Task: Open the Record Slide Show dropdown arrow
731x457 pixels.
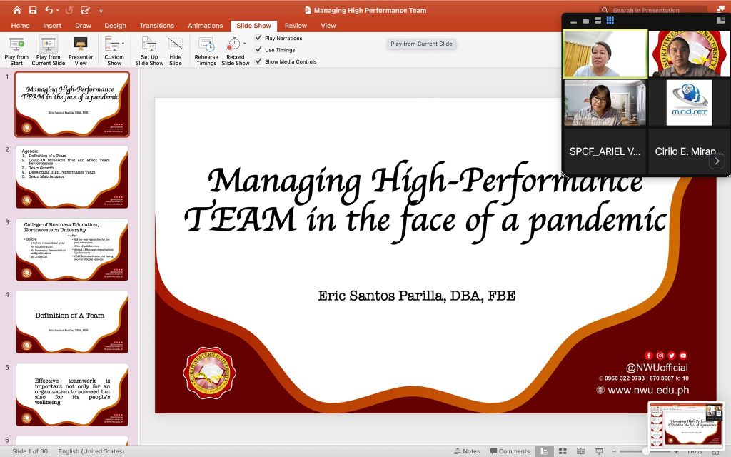Action: click(244, 44)
